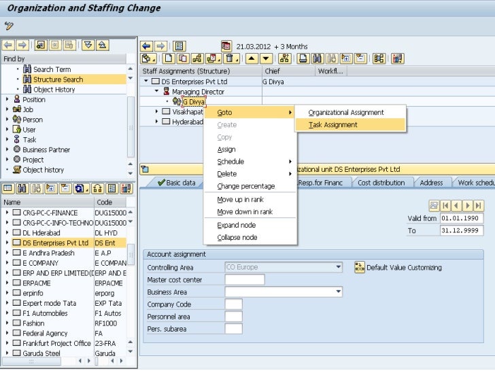Click the last record navigation arrow
The width and height of the screenshot is (495, 371).
[x=479, y=205]
